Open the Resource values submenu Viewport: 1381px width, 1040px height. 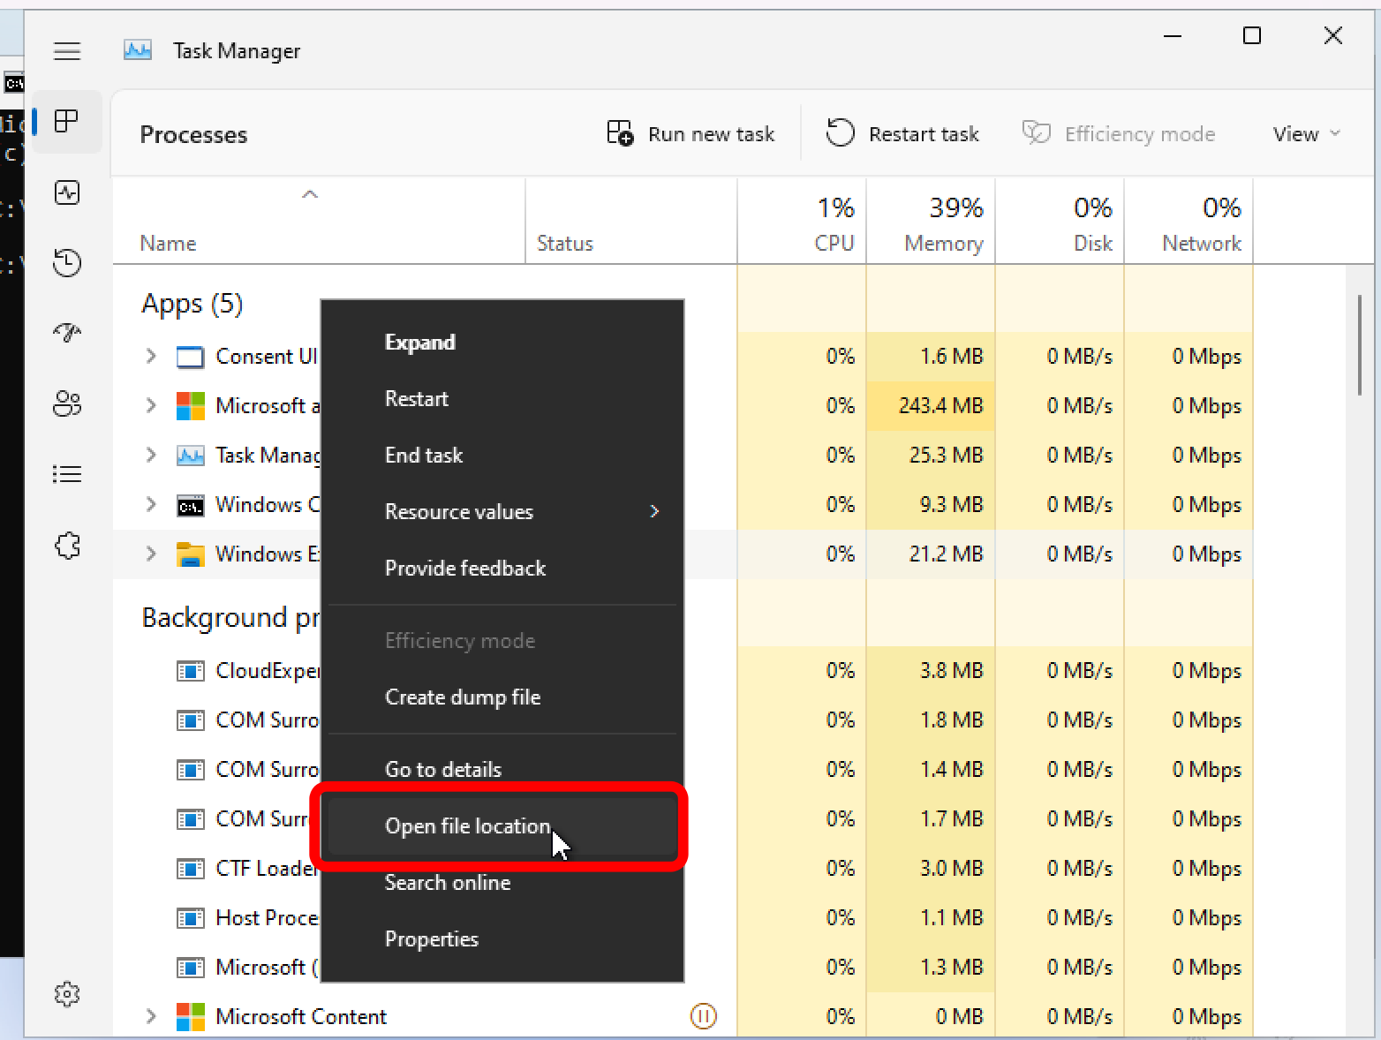click(x=502, y=512)
